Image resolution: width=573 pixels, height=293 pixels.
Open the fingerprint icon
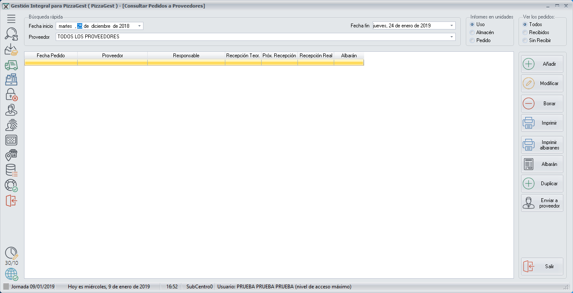coord(11,125)
